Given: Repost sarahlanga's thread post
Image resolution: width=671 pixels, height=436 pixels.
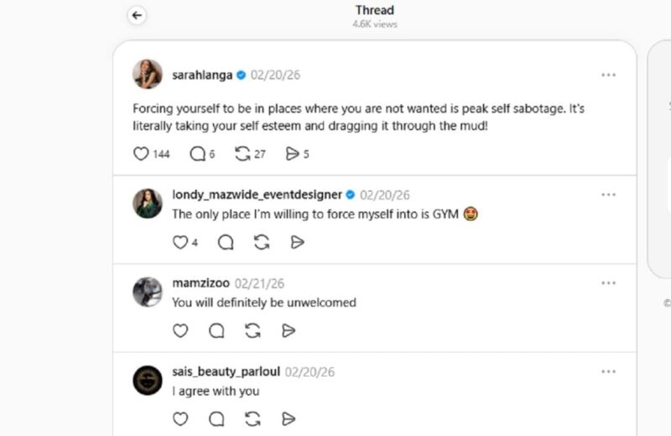Looking at the screenshot, I should tap(243, 153).
